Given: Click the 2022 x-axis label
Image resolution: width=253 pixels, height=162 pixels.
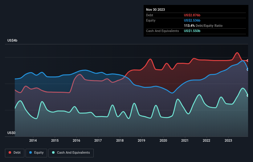Looking at the screenshot, I should click(x=206, y=140).
